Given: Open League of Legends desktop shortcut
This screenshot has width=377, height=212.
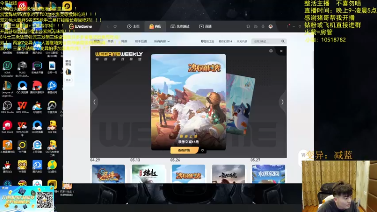Looking at the screenshot, I should [x=7, y=89].
